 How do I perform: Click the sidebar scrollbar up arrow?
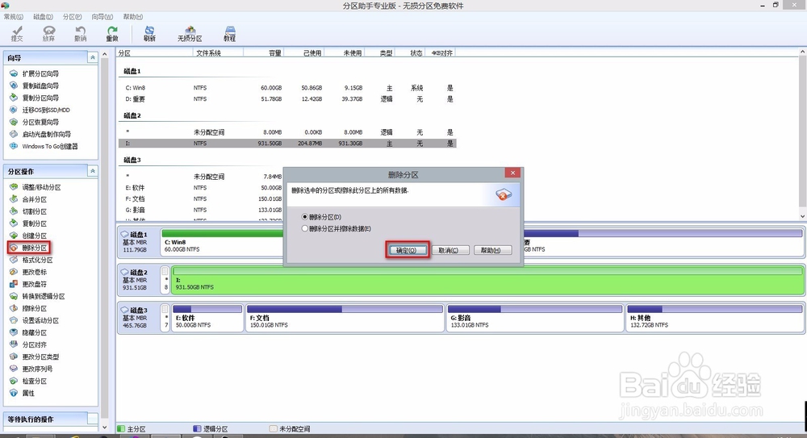[105, 54]
